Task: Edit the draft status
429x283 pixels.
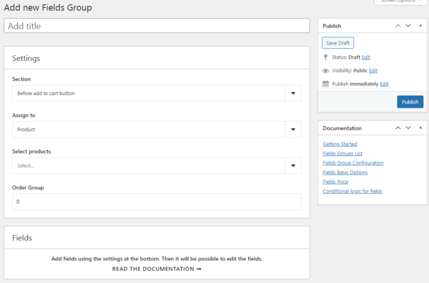Action: 366,57
